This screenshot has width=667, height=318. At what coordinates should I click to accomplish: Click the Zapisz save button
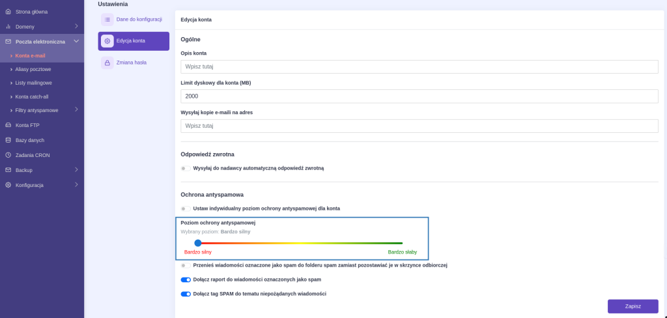[633, 306]
